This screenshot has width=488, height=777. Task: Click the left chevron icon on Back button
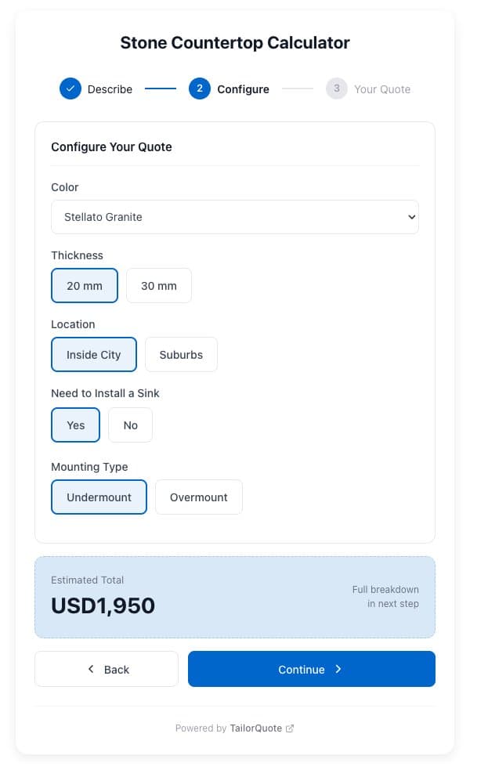tap(91, 669)
